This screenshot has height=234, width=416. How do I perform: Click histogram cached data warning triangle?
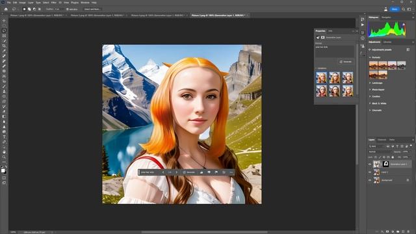point(404,25)
